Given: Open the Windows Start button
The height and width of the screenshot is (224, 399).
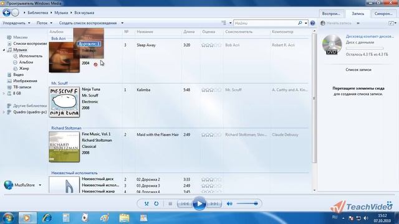Looking at the screenshot, I should (x=8, y=218).
